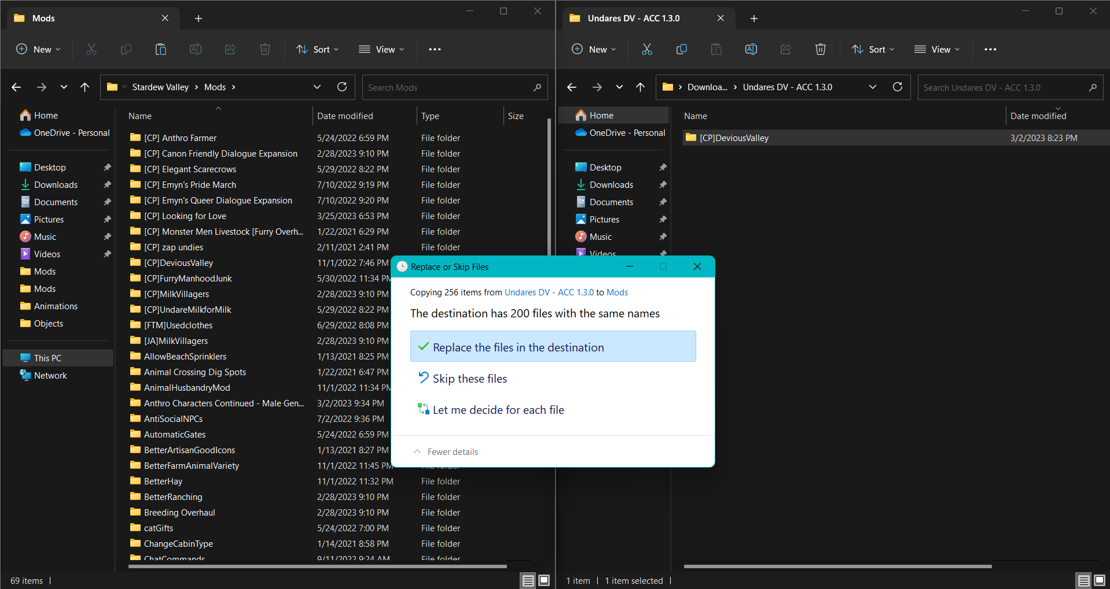
Task: Click the Share icon in Undares DV window
Action: click(x=786, y=50)
